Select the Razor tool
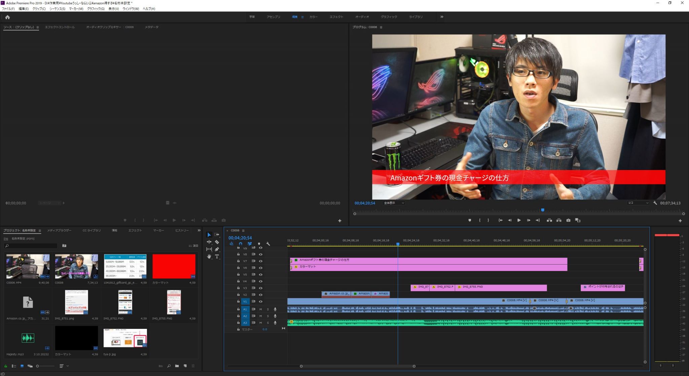 click(x=217, y=242)
